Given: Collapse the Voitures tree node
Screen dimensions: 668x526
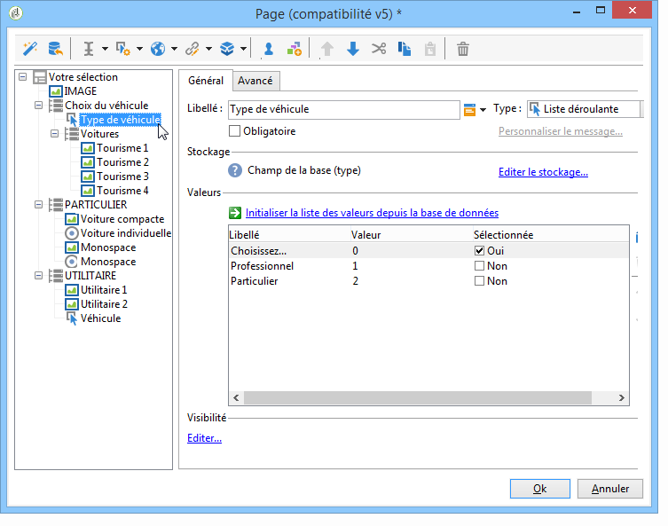Looking at the screenshot, I should pyautogui.click(x=54, y=134).
